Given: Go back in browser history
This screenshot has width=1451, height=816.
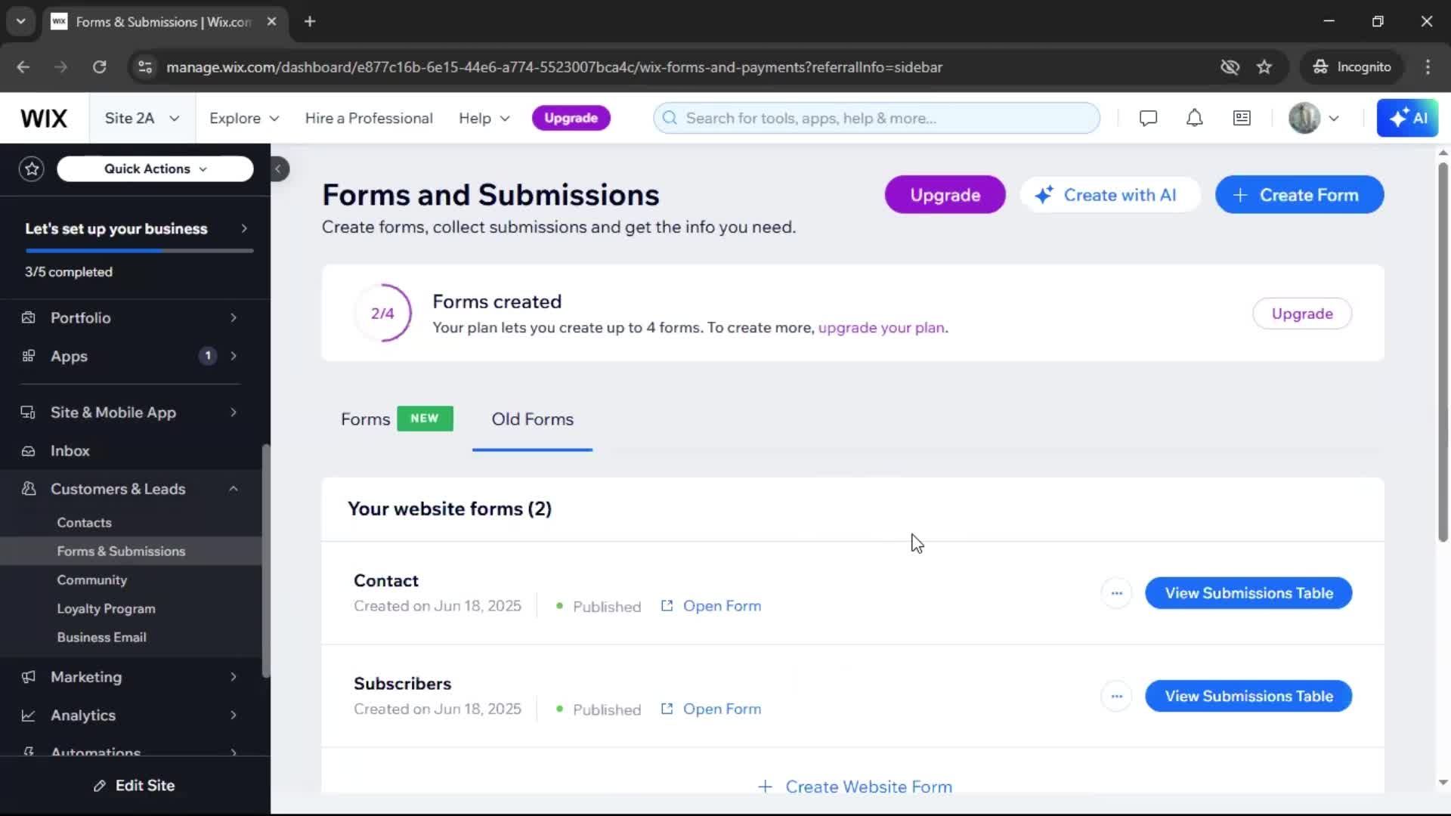Looking at the screenshot, I should pos(23,66).
